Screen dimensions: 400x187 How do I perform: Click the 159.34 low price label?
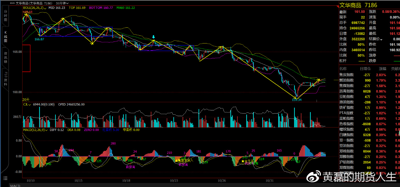(x=297, y=100)
